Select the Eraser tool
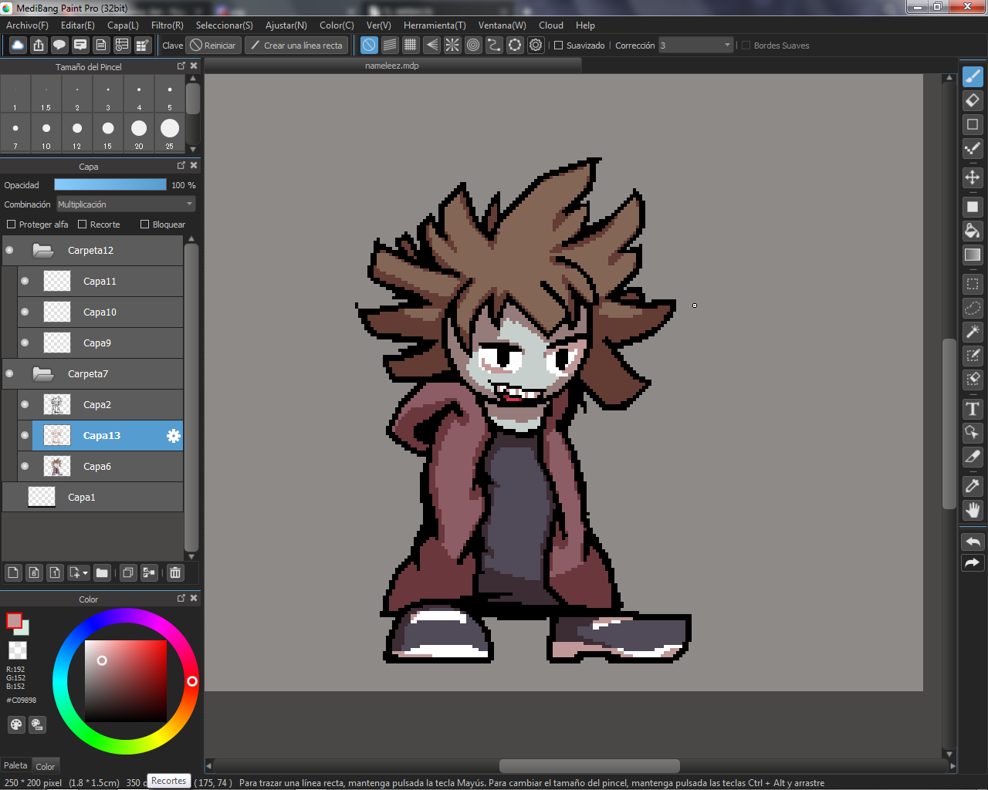 click(973, 100)
